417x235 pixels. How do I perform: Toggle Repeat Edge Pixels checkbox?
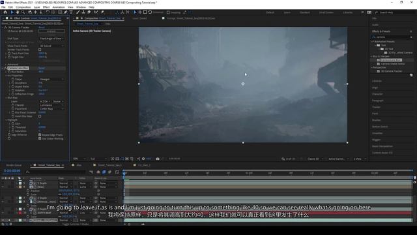pyautogui.click(x=40, y=135)
